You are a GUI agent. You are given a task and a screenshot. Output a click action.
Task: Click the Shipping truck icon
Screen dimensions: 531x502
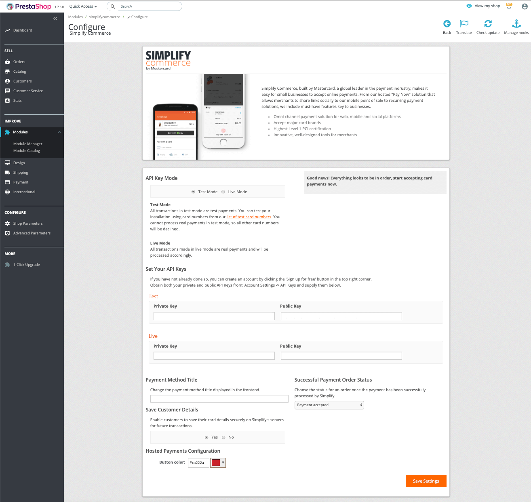tap(7, 173)
